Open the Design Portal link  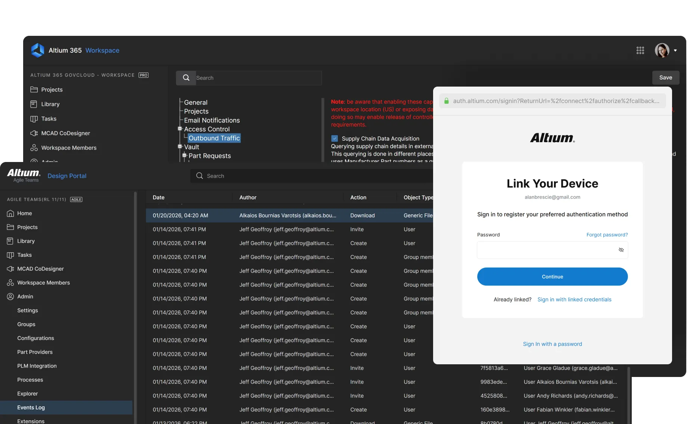click(x=67, y=176)
